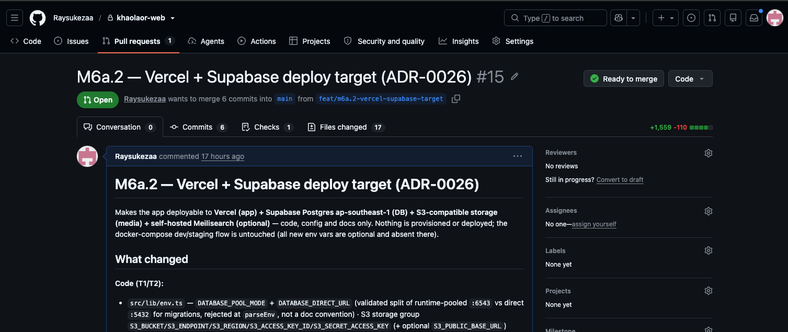Image resolution: width=788 pixels, height=332 pixels.
Task: Edit the pull request title with the pencil icon
Action: pos(515,77)
